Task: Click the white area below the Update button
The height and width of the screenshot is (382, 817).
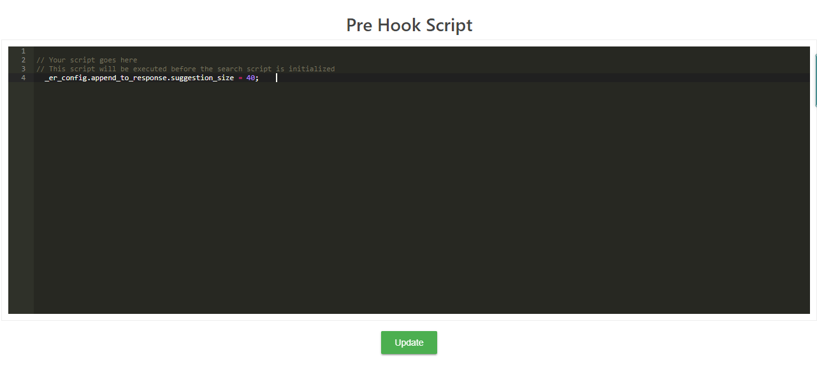Action: (x=408, y=369)
